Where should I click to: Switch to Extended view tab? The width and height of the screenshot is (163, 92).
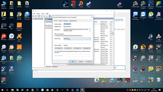coord(48,66)
